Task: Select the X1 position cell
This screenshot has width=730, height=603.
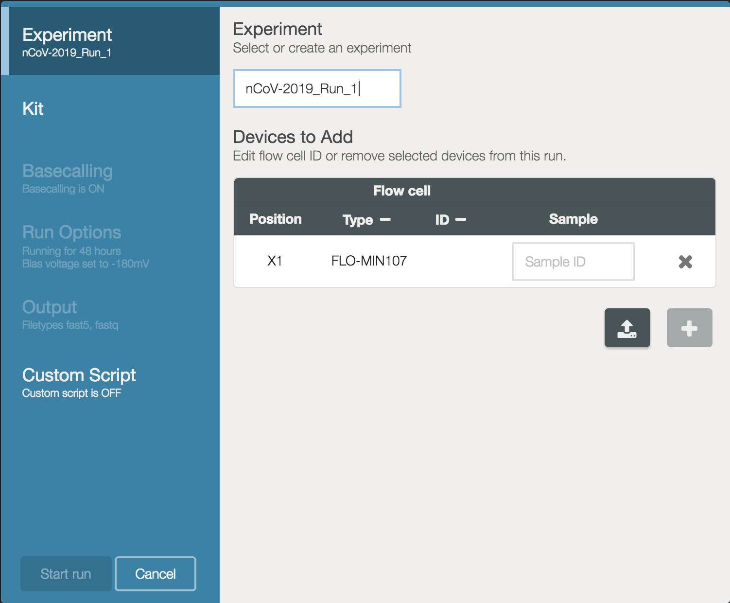Action: pyautogui.click(x=275, y=261)
